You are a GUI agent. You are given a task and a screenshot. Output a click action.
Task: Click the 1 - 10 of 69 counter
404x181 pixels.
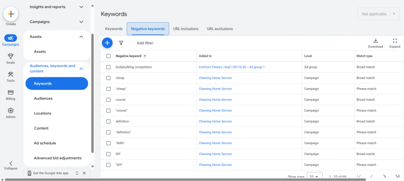[337, 177]
